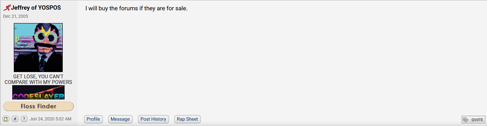The width and height of the screenshot is (487, 126).
Task: Click the Jeffrey of YOSPOS username
Action: pyautogui.click(x=36, y=8)
